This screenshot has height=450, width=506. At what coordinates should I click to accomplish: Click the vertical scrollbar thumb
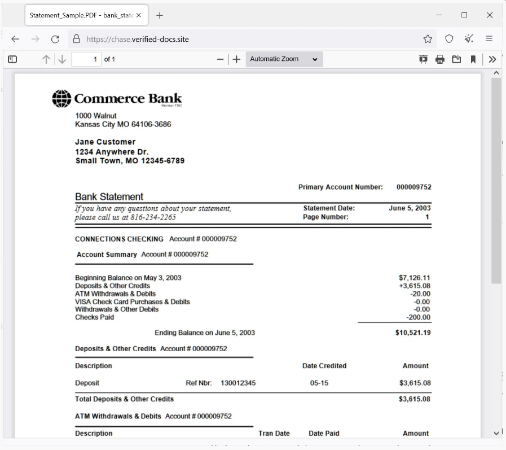click(496, 181)
